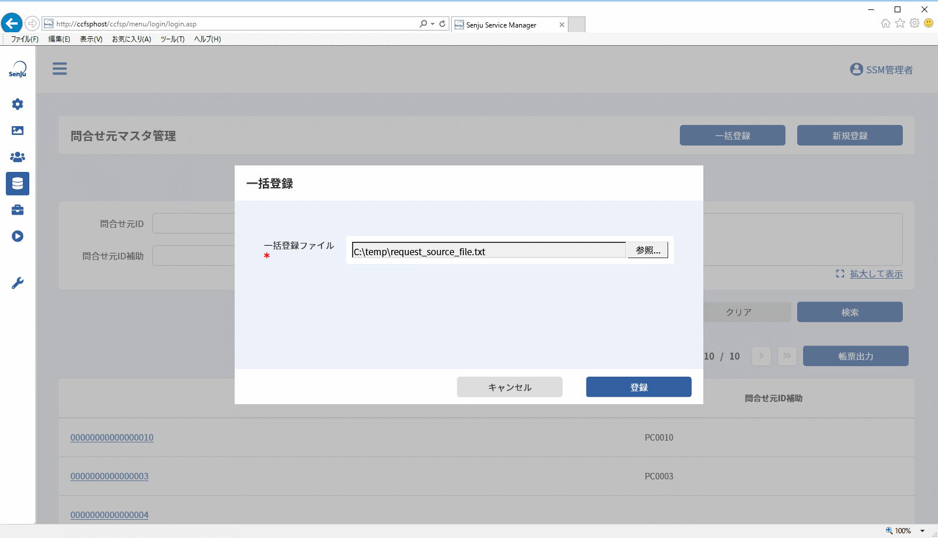Click the smiley feedback icon
This screenshot has height=538, width=938.
click(929, 23)
